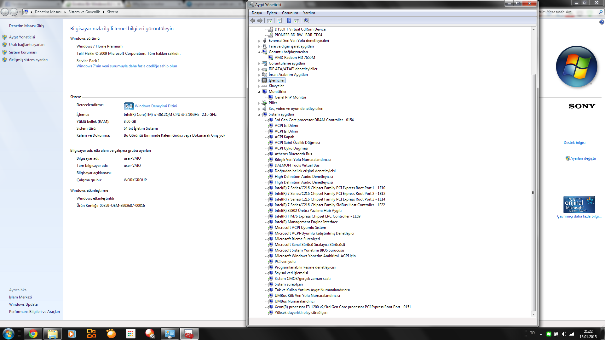This screenshot has height=340, width=605.
Task: Open Google Chrome from taskbar
Action: [x=33, y=334]
